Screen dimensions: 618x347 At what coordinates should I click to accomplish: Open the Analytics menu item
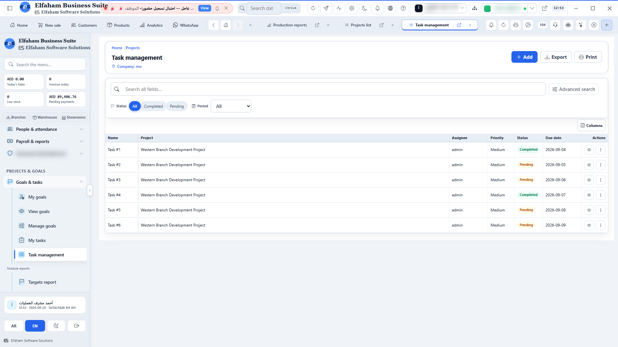151,25
